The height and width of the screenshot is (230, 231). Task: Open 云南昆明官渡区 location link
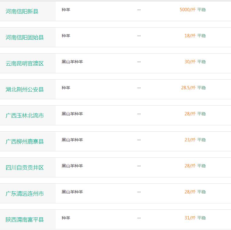pyautogui.click(x=25, y=63)
